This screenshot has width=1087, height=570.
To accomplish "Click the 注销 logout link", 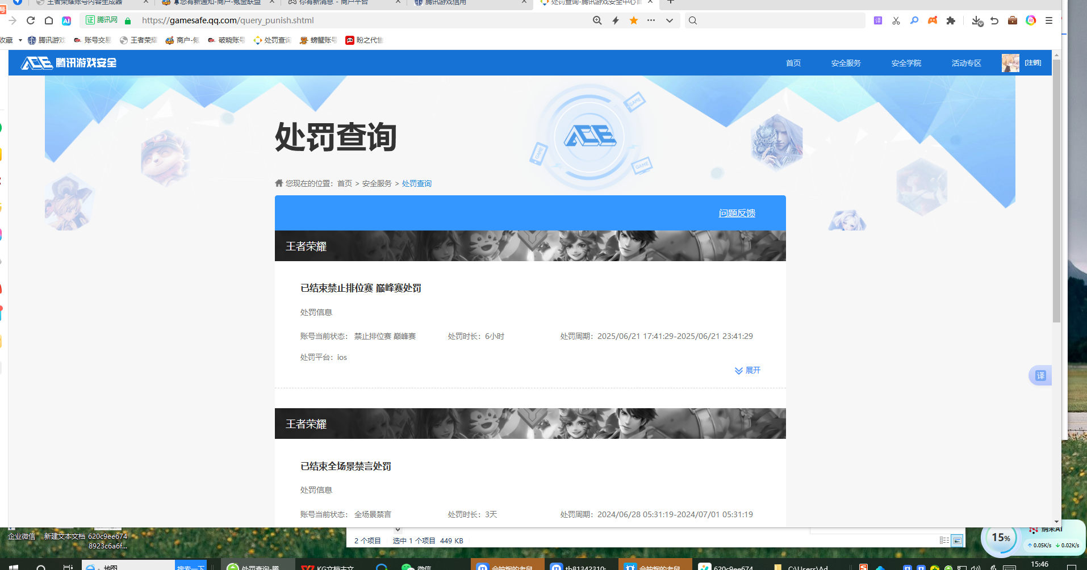I will point(1033,63).
